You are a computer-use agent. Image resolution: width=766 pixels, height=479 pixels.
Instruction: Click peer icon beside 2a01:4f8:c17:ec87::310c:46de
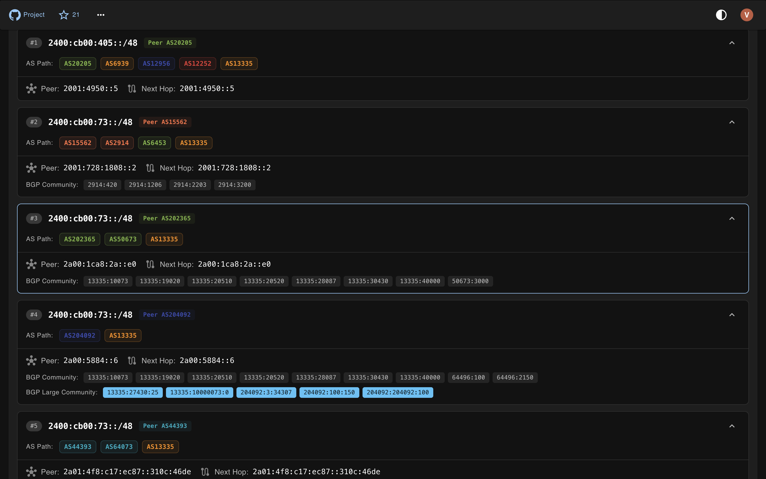click(x=31, y=472)
